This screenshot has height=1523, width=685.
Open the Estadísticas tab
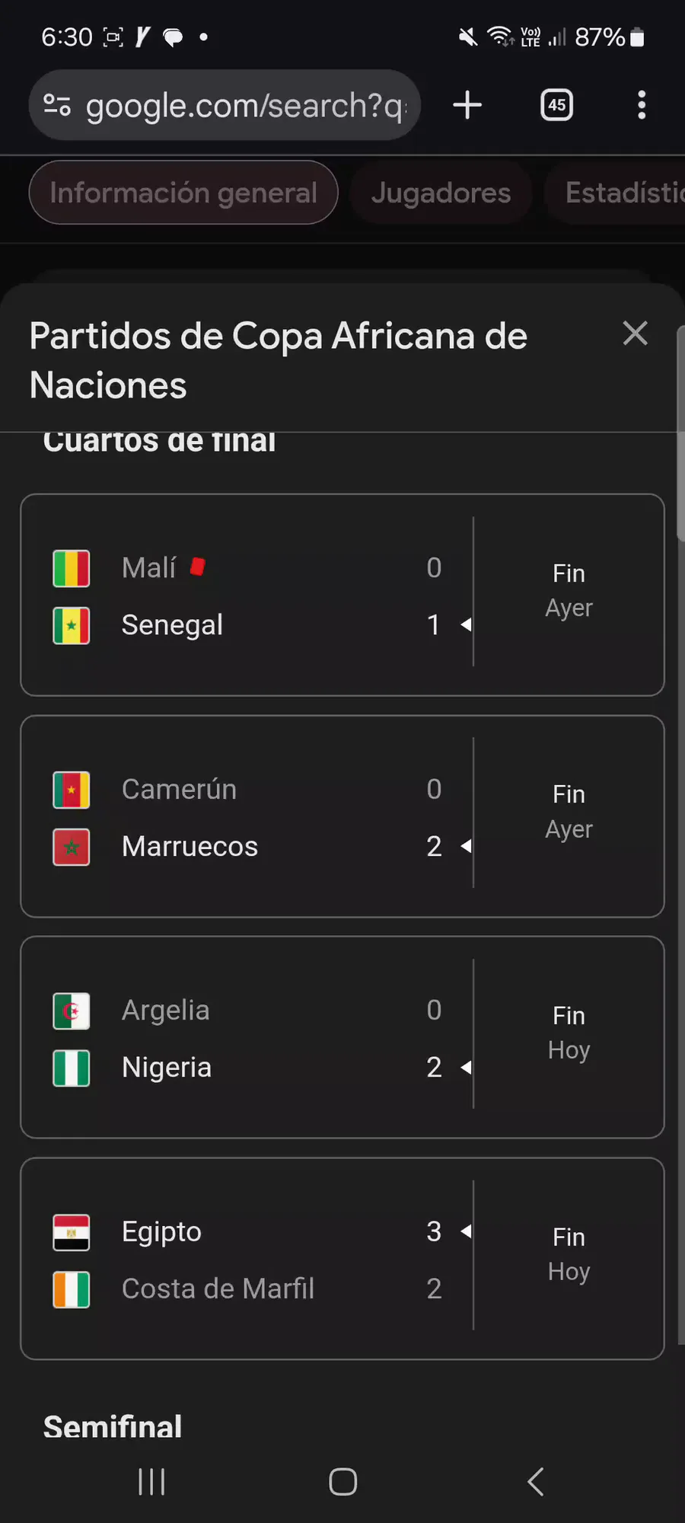620,193
